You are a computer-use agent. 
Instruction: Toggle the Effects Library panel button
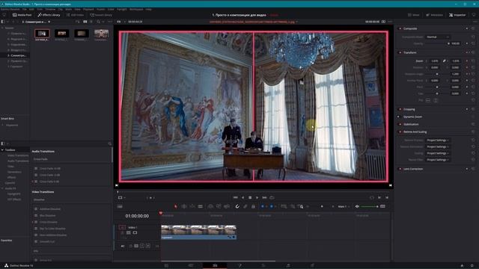(49, 15)
